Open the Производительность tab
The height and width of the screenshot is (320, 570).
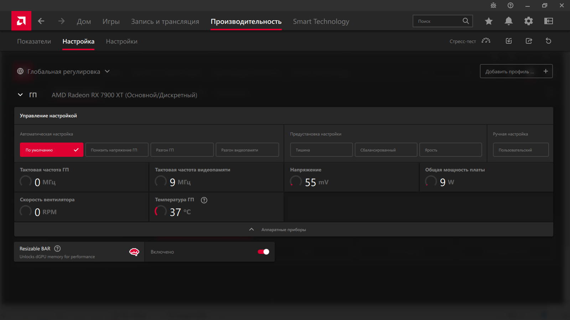click(x=246, y=21)
